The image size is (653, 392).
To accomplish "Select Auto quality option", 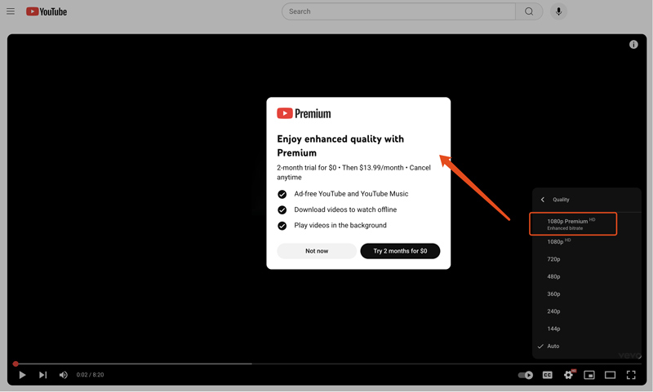I will (x=586, y=346).
